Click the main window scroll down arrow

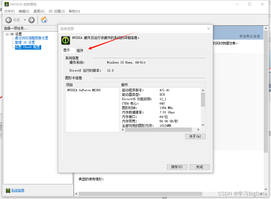pyautogui.click(x=266, y=189)
